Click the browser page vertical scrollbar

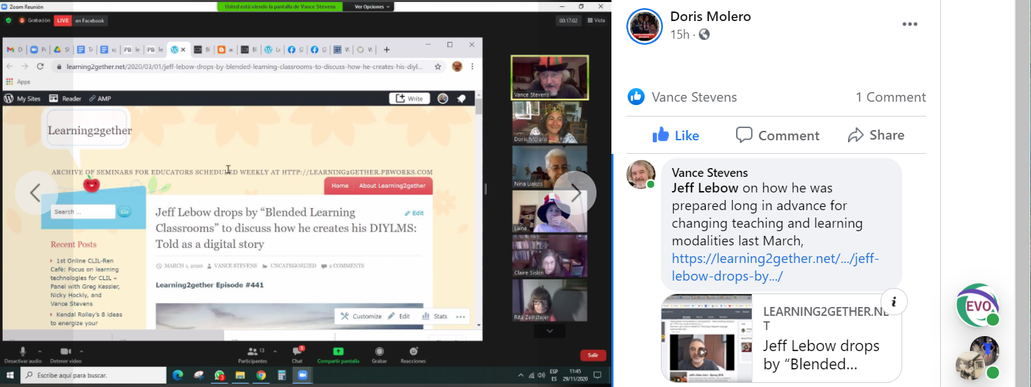(x=479, y=203)
